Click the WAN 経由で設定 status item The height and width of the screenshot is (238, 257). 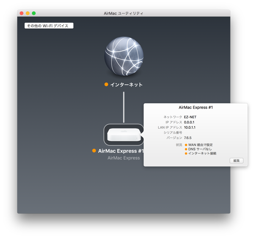[200, 145]
